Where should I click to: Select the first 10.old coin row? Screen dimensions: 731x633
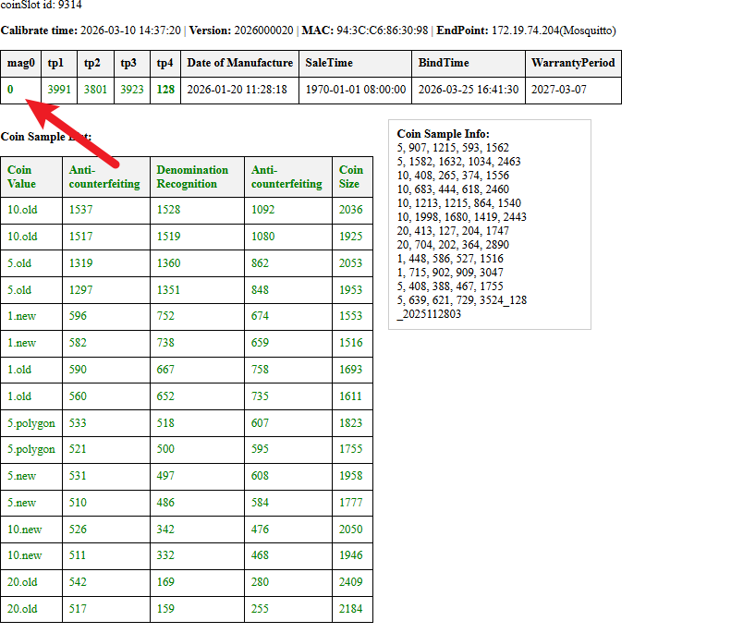(187, 210)
